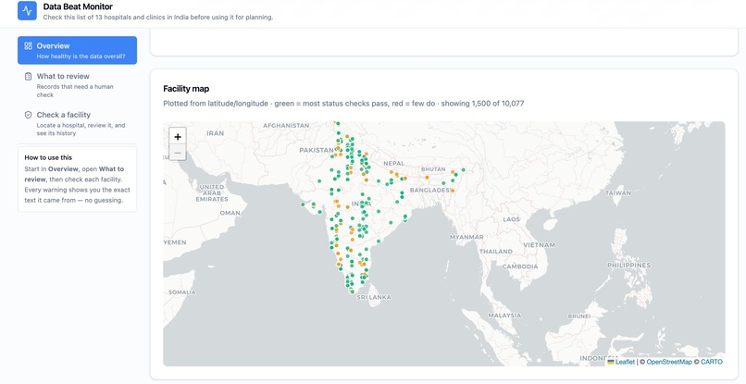The image size is (746, 384).
Task: Click the Overview grid icon
Action: tap(28, 45)
